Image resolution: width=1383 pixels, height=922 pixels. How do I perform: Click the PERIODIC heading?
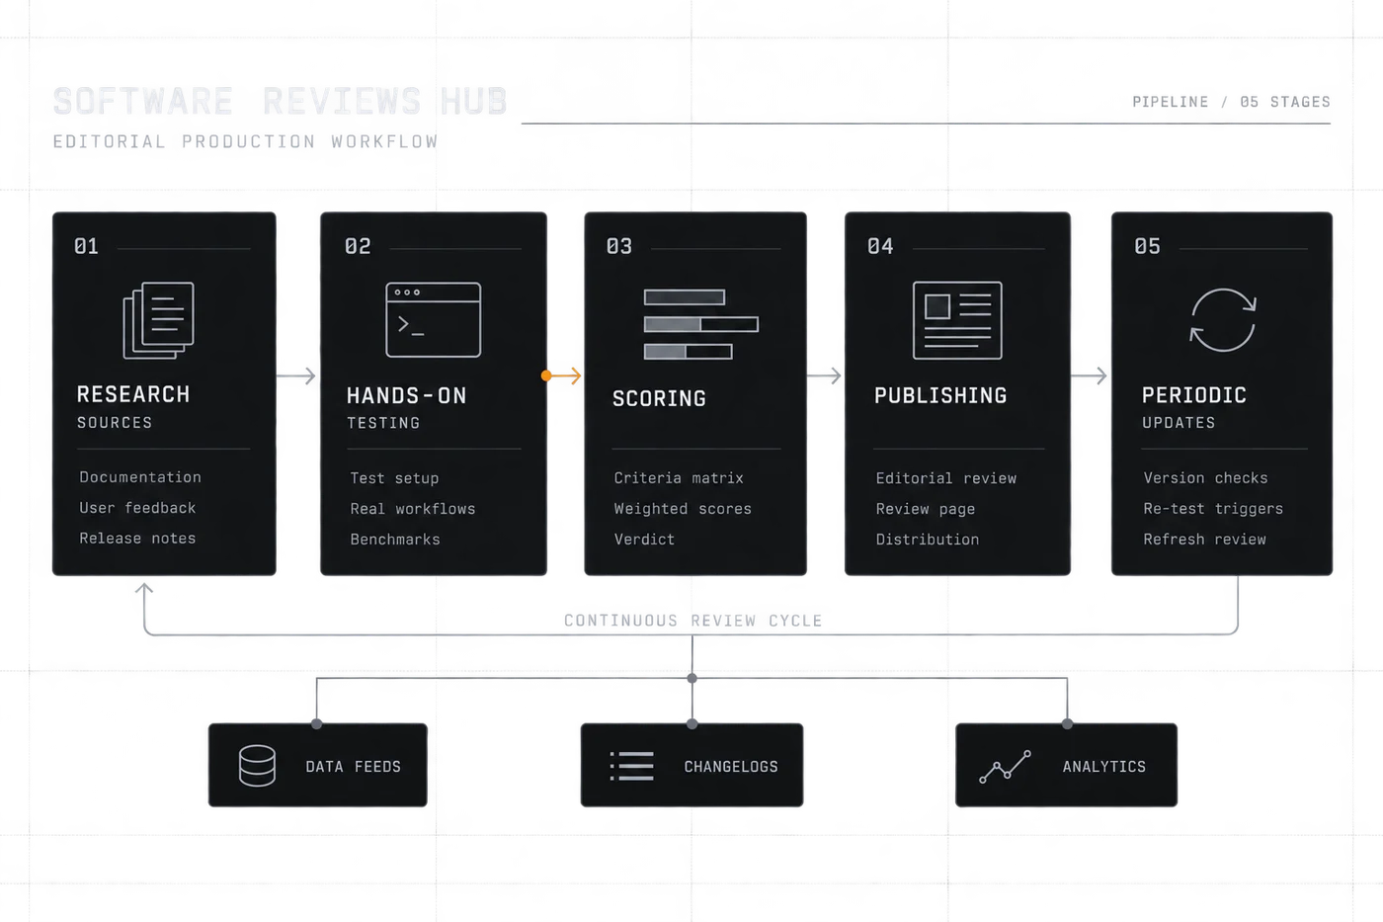point(1194,395)
